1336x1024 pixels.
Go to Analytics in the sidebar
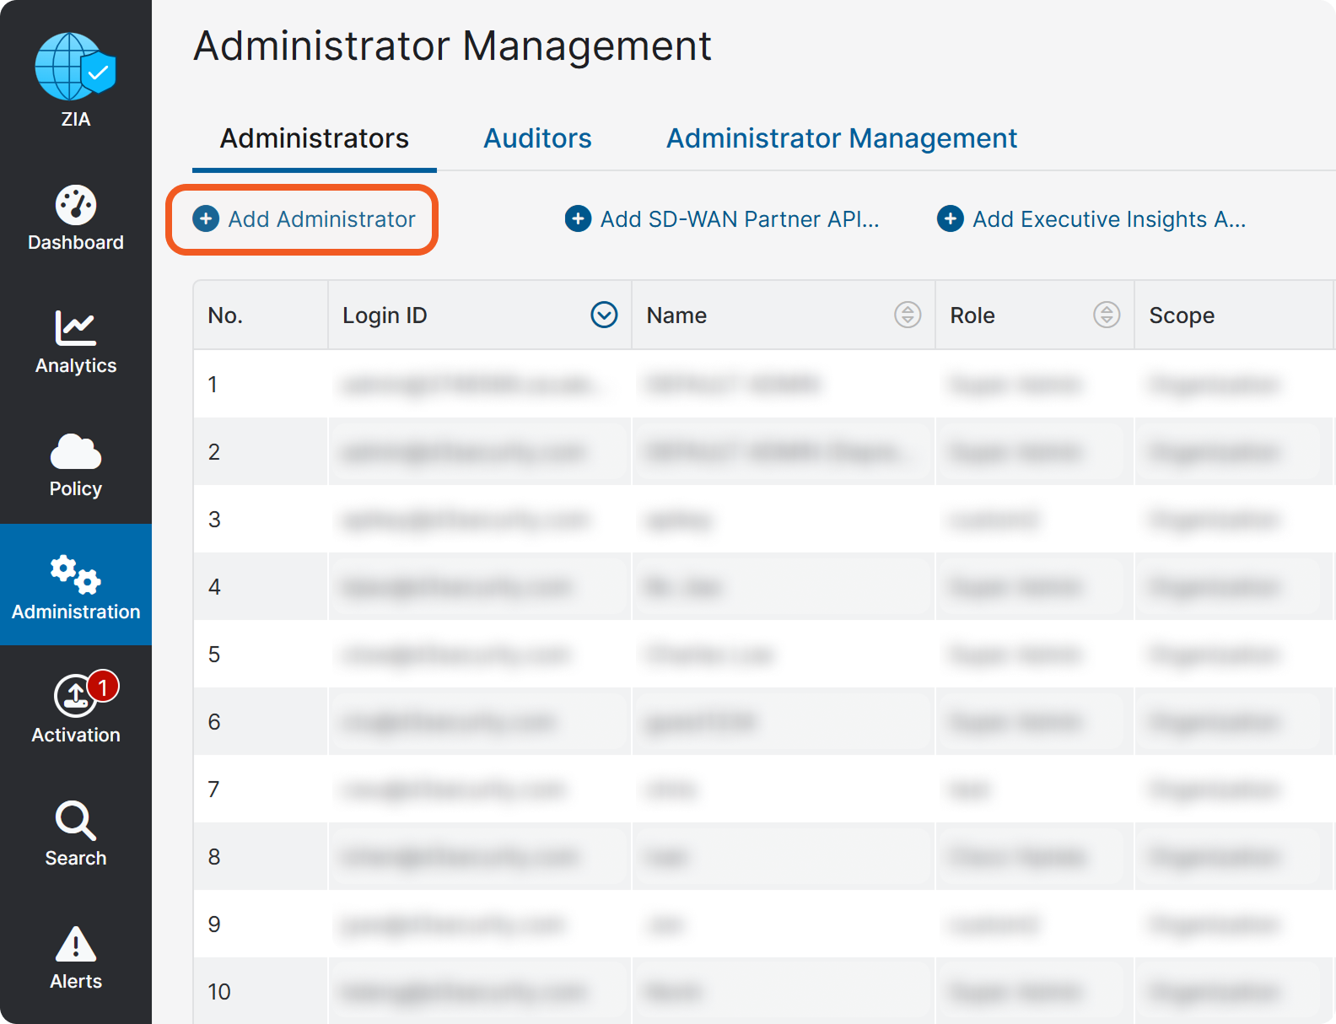pyautogui.click(x=76, y=343)
